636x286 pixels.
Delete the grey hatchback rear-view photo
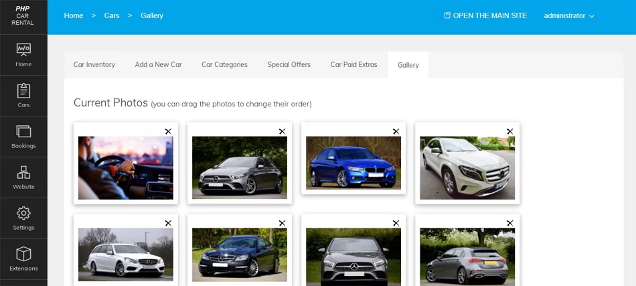coord(510,223)
